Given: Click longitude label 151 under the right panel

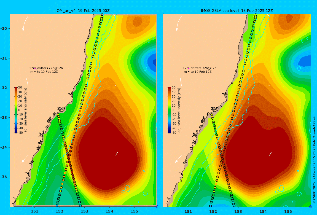Looking at the screenshot, I should 188,211.
